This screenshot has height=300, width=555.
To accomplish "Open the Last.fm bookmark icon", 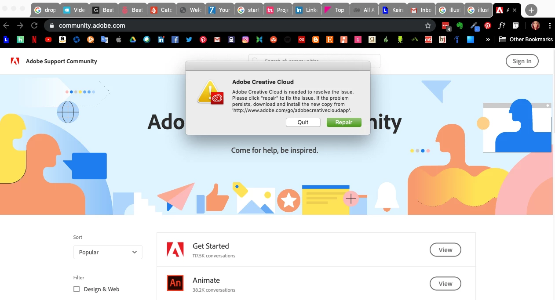I will point(302,40).
